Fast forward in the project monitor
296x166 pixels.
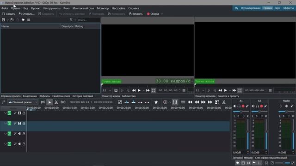[x=234, y=90]
